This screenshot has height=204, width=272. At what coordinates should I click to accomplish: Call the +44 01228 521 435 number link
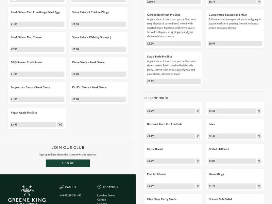pos(70,195)
